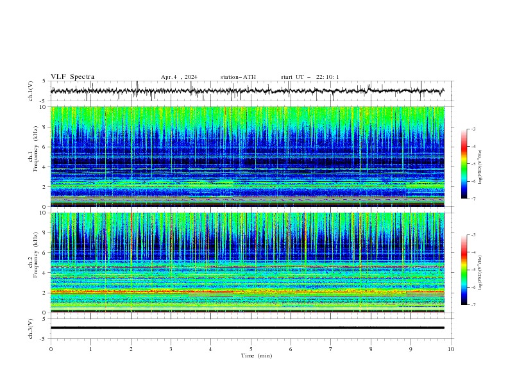Click the time axis tick label '8'

tap(371, 349)
